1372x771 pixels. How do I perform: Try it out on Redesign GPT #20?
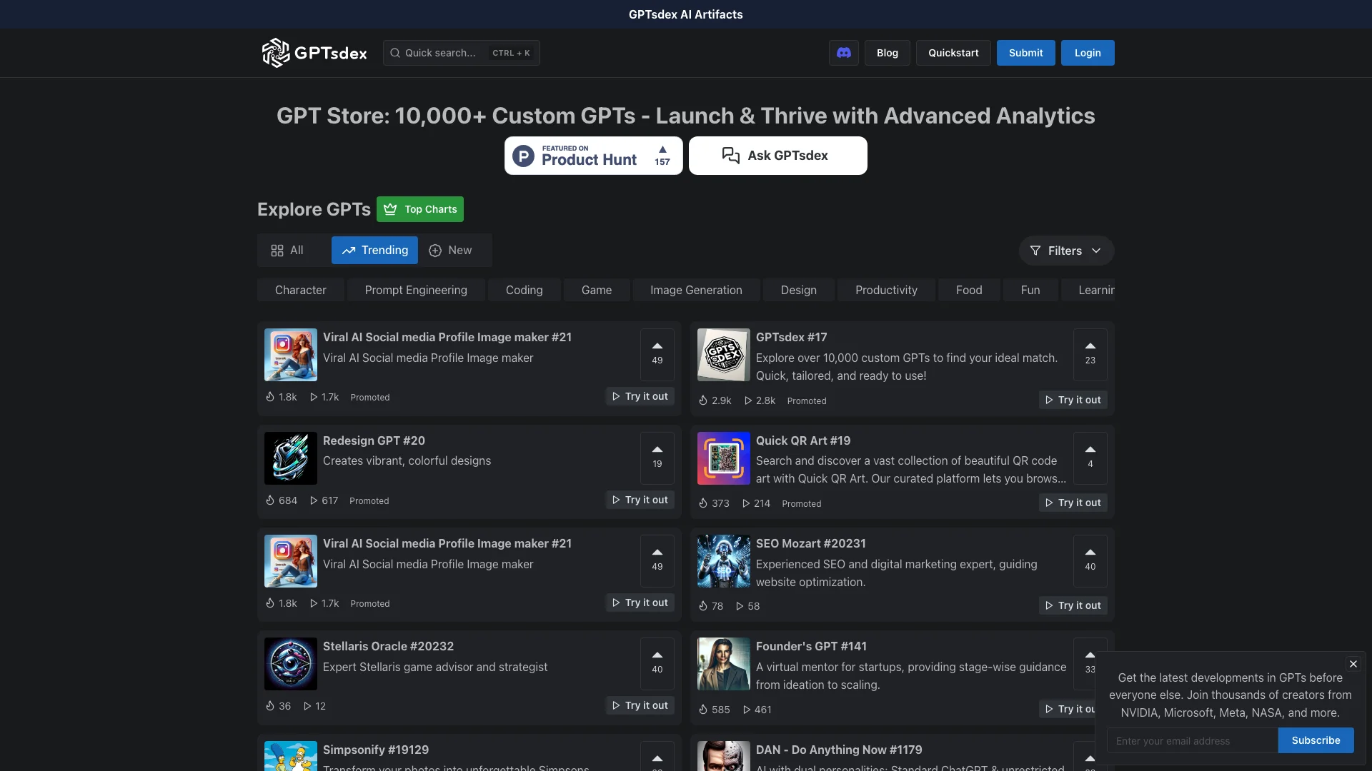click(x=640, y=500)
